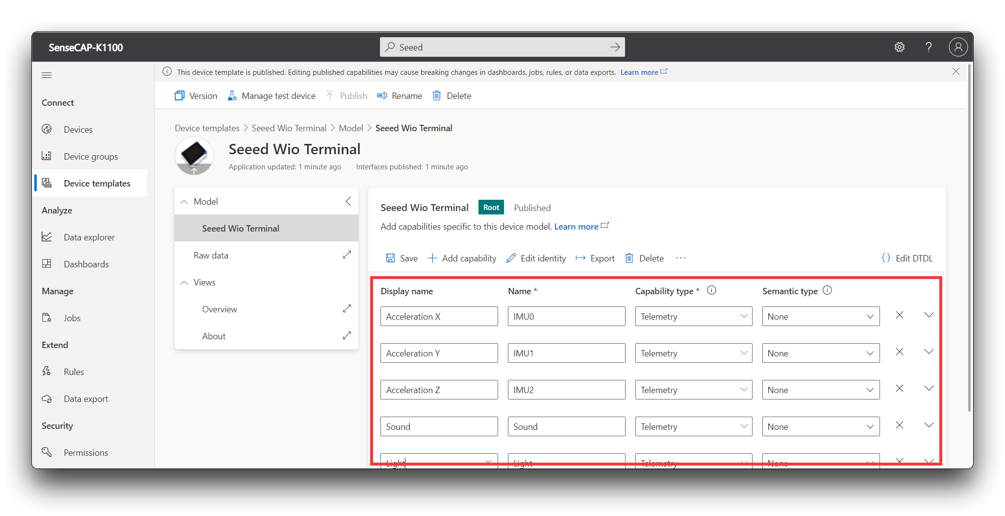
Task: Delete the model via capability toolbar
Action: click(644, 258)
